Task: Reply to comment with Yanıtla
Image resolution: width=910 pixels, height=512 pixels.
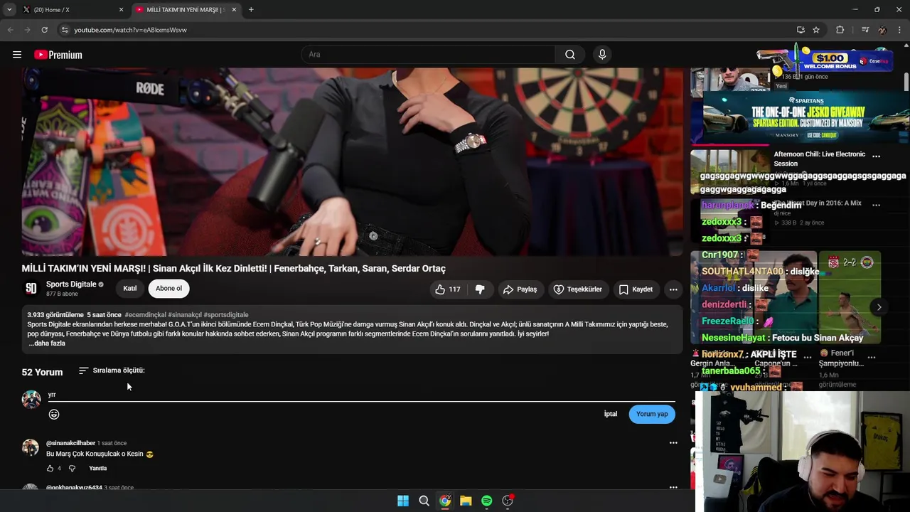Action: click(98, 469)
